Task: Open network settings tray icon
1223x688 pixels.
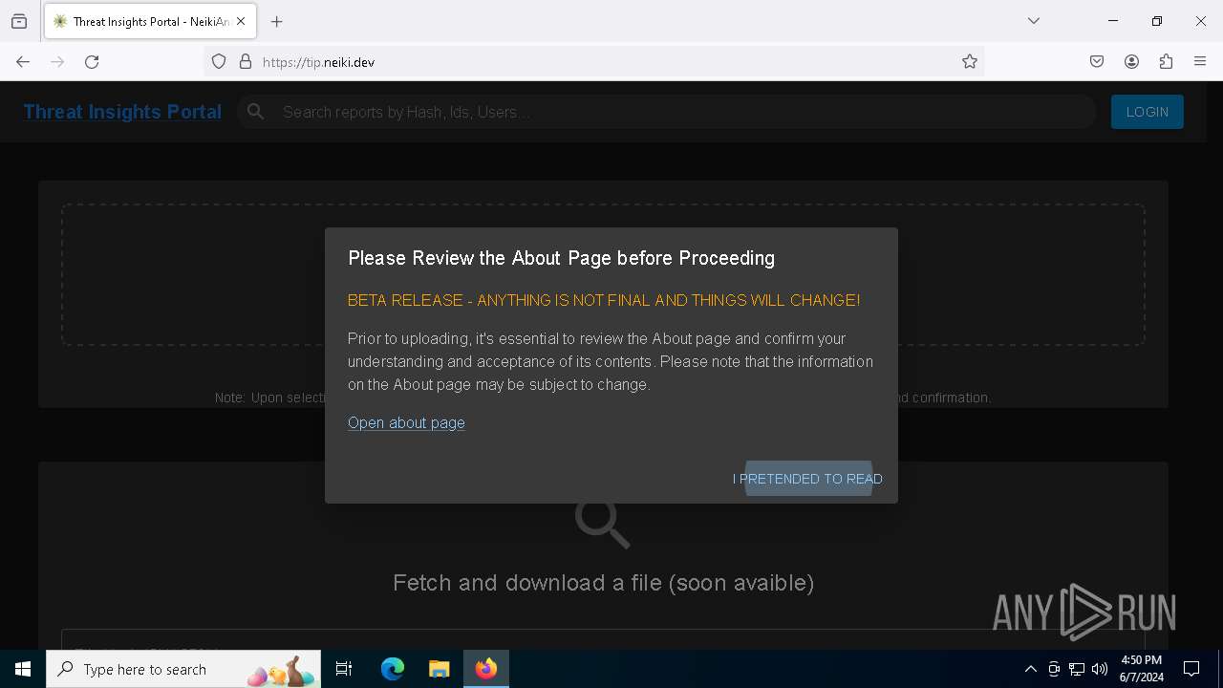Action: [x=1077, y=669]
